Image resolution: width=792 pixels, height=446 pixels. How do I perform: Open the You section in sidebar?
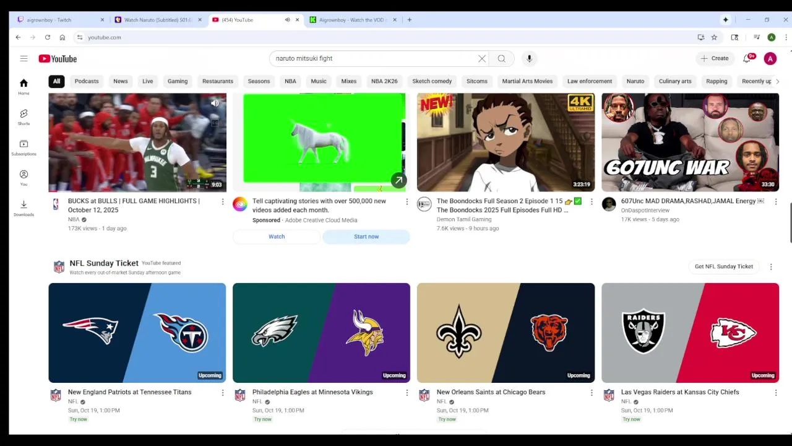(x=24, y=178)
